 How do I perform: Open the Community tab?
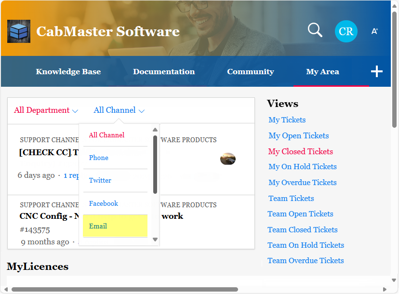(250, 72)
